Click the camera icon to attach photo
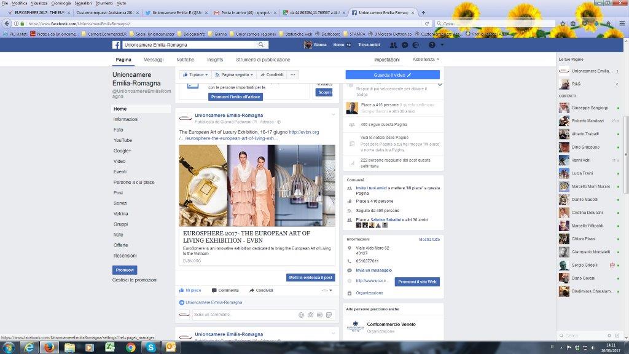Image resolution: width=629 pixels, height=354 pixels. [311, 315]
